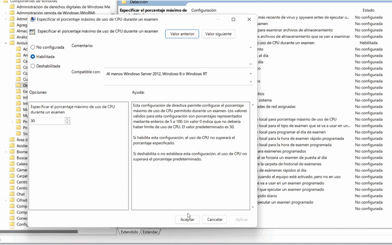Image resolution: width=392 pixels, height=245 pixels.
Task: Select the folder icon for 'Administración remota de Windows (WinRM)'
Action: [12, 13]
